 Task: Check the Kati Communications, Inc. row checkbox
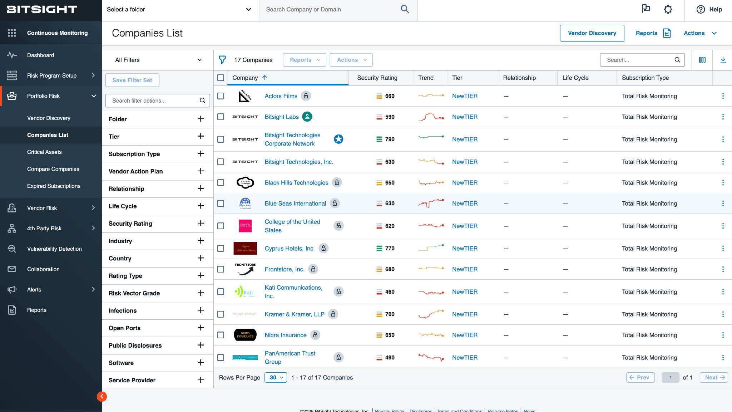coord(221,291)
